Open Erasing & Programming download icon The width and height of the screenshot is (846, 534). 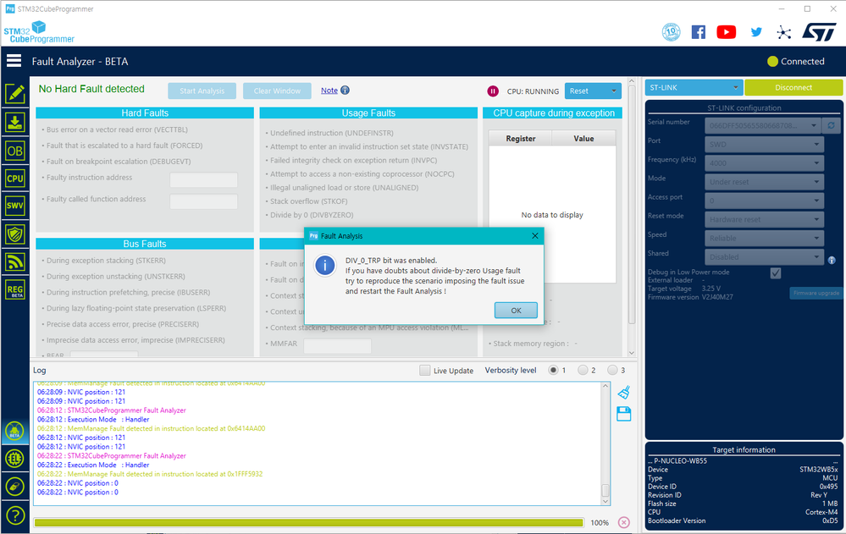coord(15,123)
